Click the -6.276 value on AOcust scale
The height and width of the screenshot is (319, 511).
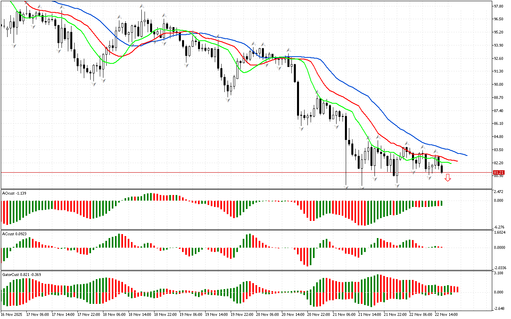coord(499,227)
